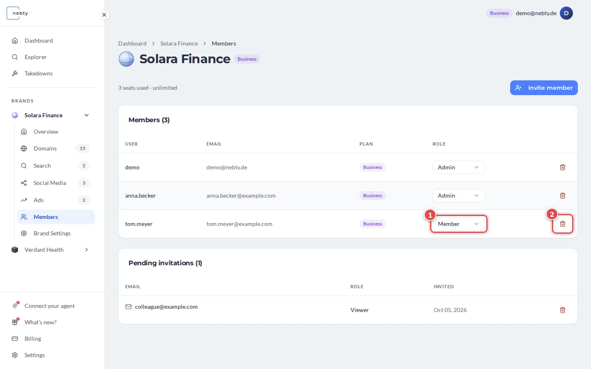
Task: Click the demo@nebty.de account label in the header
Action: tap(536, 13)
